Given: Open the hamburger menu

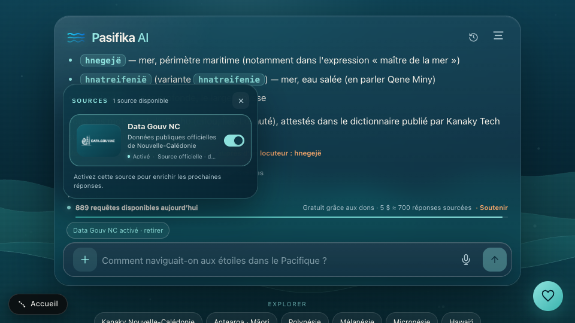Looking at the screenshot, I should pyautogui.click(x=498, y=35).
